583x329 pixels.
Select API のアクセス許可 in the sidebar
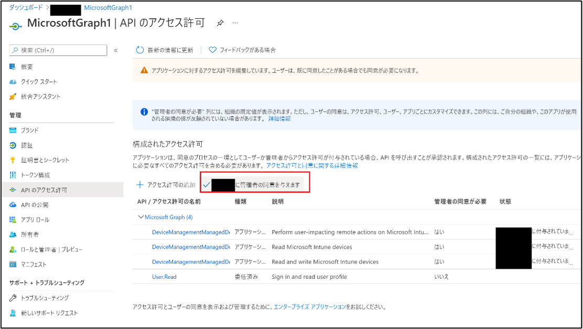click(x=62, y=190)
